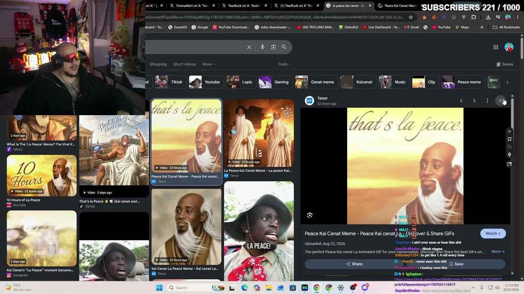
Task: Open the Google apps grid
Action: pos(496,47)
